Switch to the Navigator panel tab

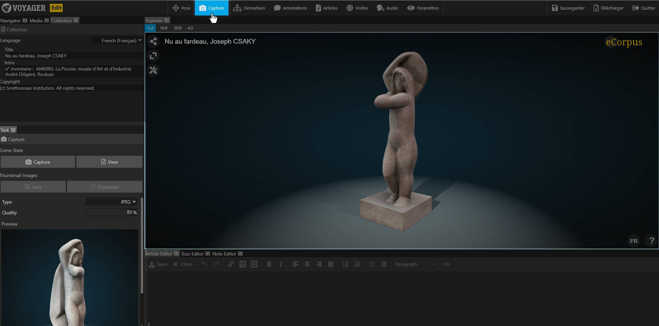(14, 21)
